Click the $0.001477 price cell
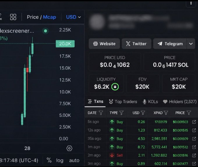The image size is (198, 167). (180, 164)
